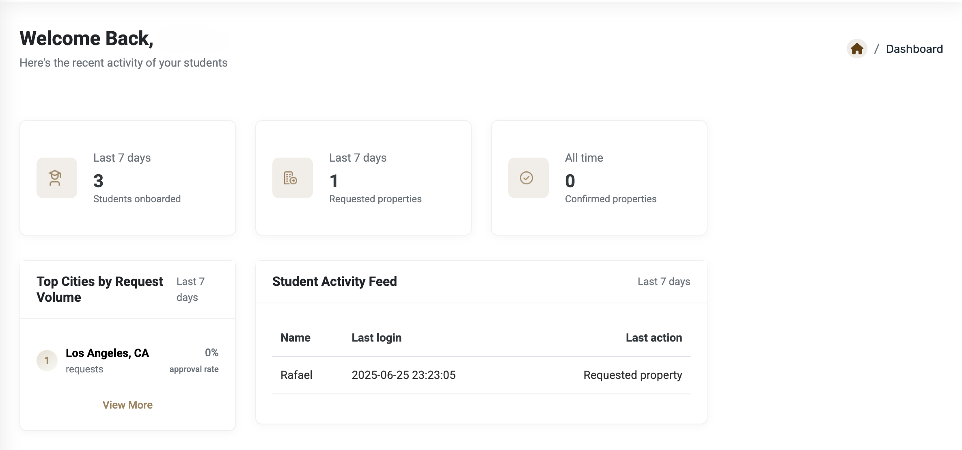962x450 pixels.
Task: Click the home breadcrumb icon
Action: 857,49
